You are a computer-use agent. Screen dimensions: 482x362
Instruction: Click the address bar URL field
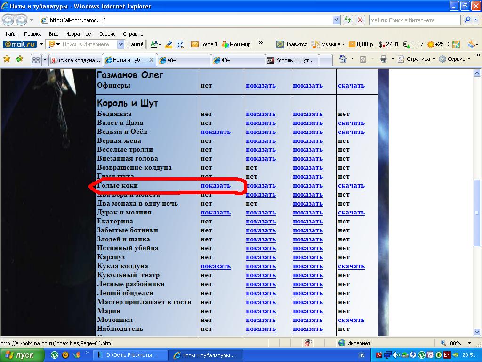pos(190,20)
